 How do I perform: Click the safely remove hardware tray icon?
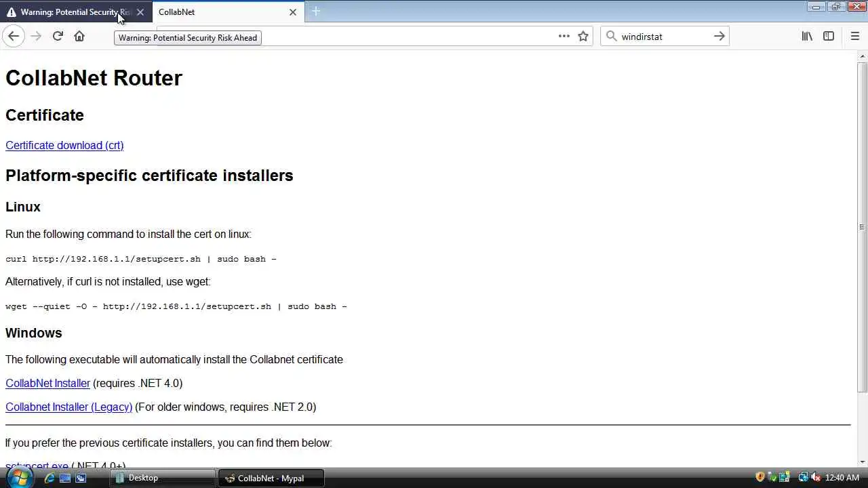pyautogui.click(x=772, y=478)
